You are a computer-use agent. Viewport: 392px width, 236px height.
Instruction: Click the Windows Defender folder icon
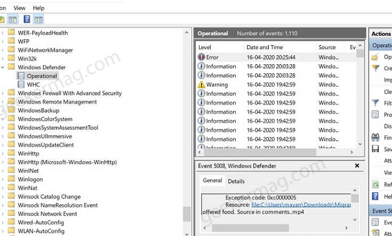pos(11,67)
